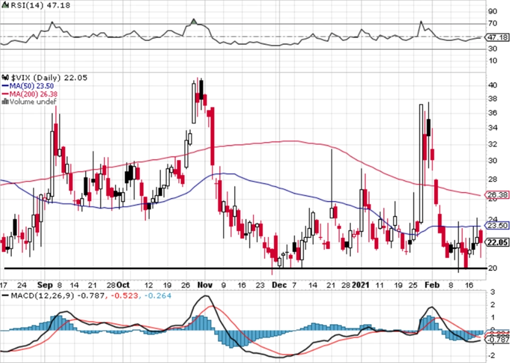Click the $VIX candlestick symbol icon
This screenshot has width=510, height=363.
click(5, 78)
